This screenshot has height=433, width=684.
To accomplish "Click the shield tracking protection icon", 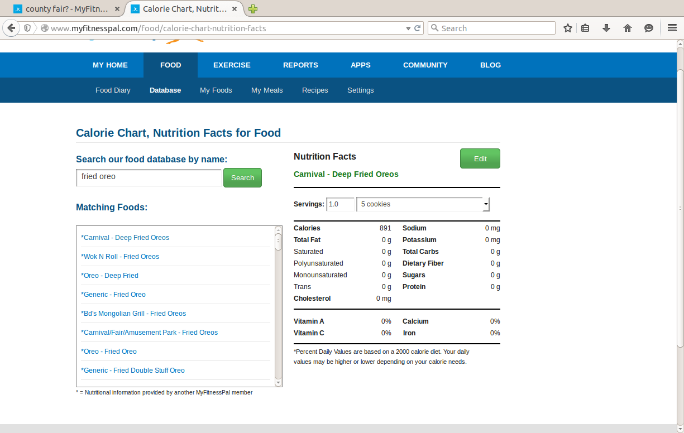I will click(27, 28).
